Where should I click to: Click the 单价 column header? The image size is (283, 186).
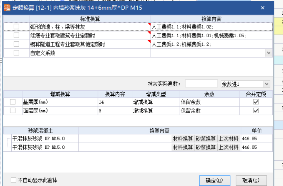pos(257,131)
